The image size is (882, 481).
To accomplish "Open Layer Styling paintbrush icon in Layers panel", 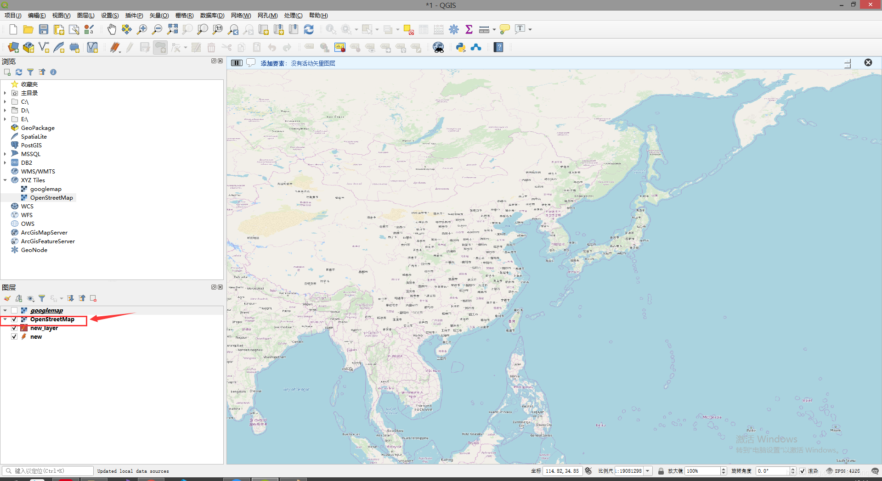I will [x=7, y=298].
